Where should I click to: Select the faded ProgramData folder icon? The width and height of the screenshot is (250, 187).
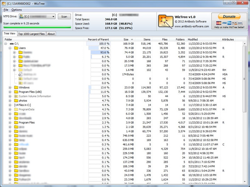pyautogui.click(x=16, y=109)
